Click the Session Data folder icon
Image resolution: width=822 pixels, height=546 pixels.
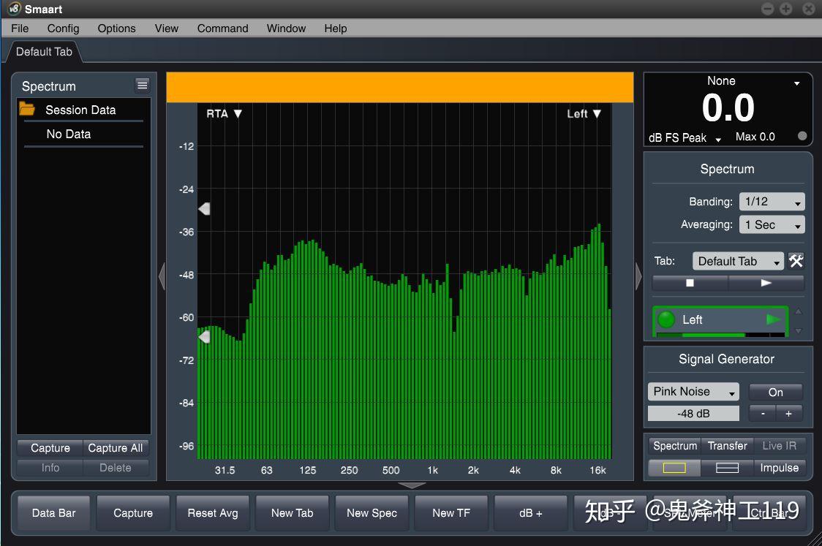[27, 109]
